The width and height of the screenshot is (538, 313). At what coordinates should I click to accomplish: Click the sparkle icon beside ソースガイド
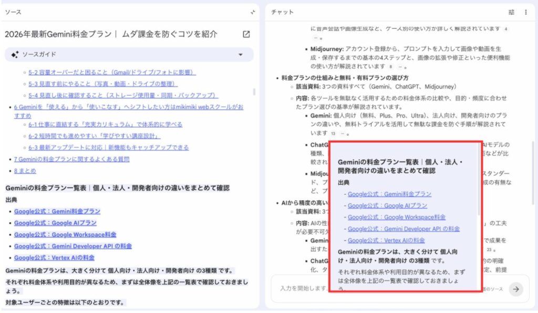pyautogui.click(x=15, y=55)
